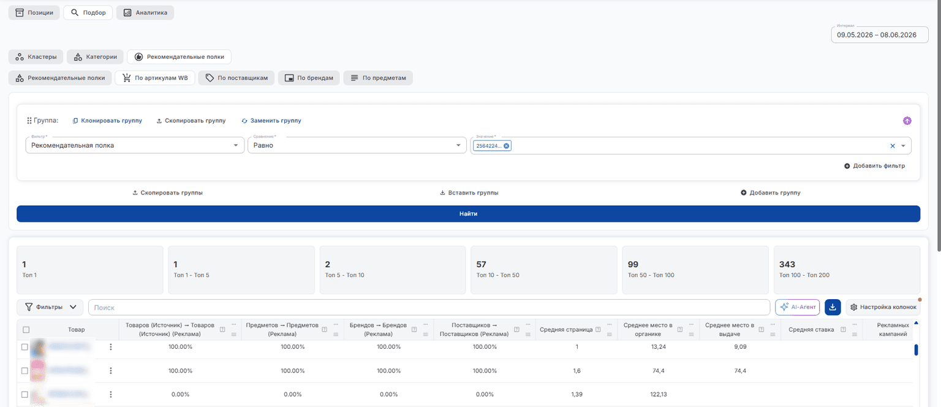This screenshot has height=407, width=941.
Task: Switch to the Аналитика tab
Action: 145,13
